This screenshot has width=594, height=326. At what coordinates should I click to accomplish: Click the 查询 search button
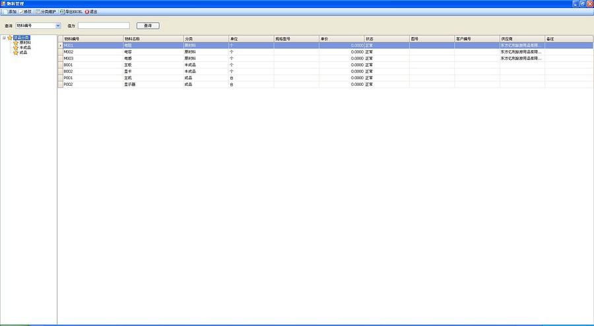[x=148, y=26]
